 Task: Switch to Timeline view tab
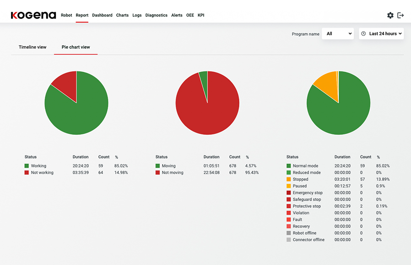pos(32,47)
